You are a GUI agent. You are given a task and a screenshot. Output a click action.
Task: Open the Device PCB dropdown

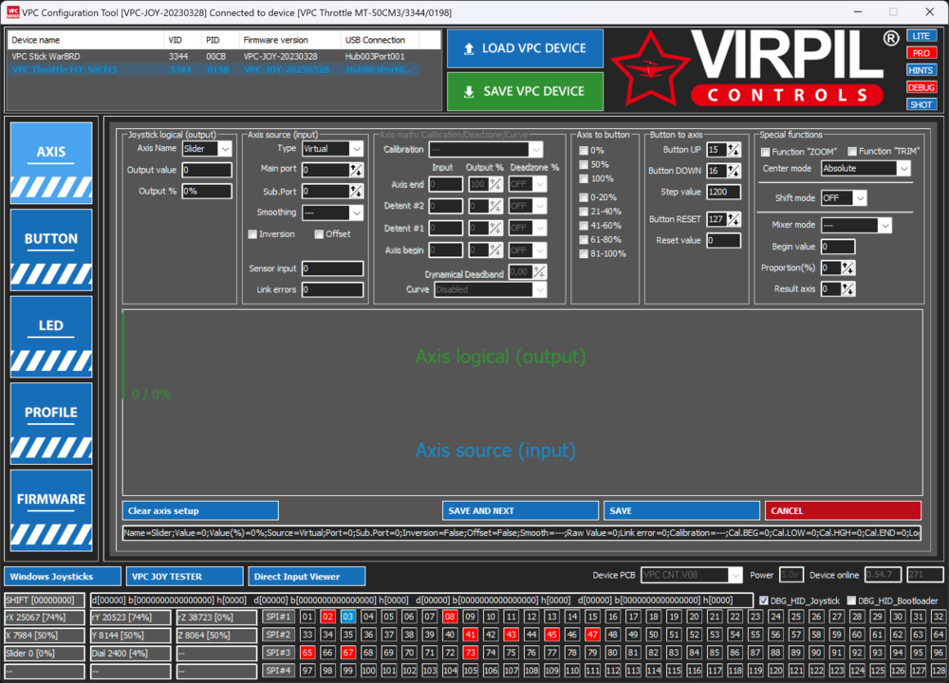pyautogui.click(x=735, y=575)
